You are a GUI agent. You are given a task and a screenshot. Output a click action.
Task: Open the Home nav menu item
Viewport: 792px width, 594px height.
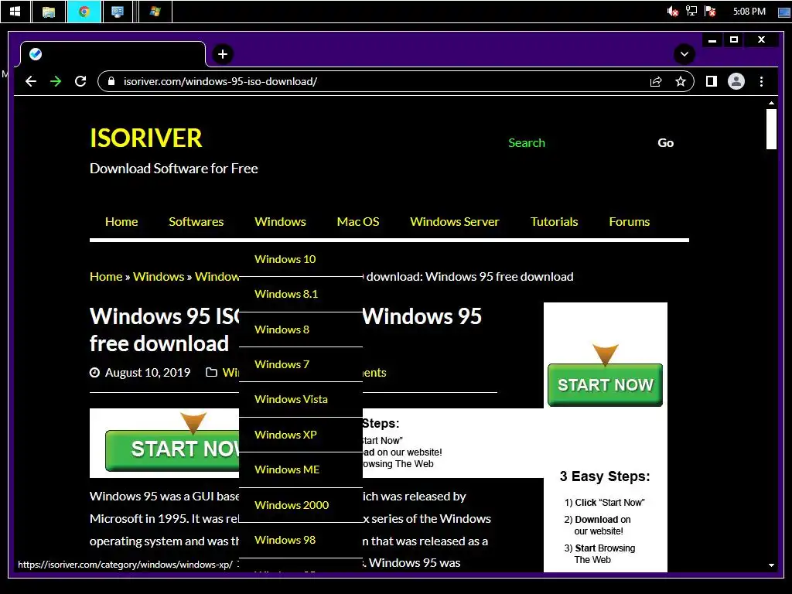pos(121,222)
